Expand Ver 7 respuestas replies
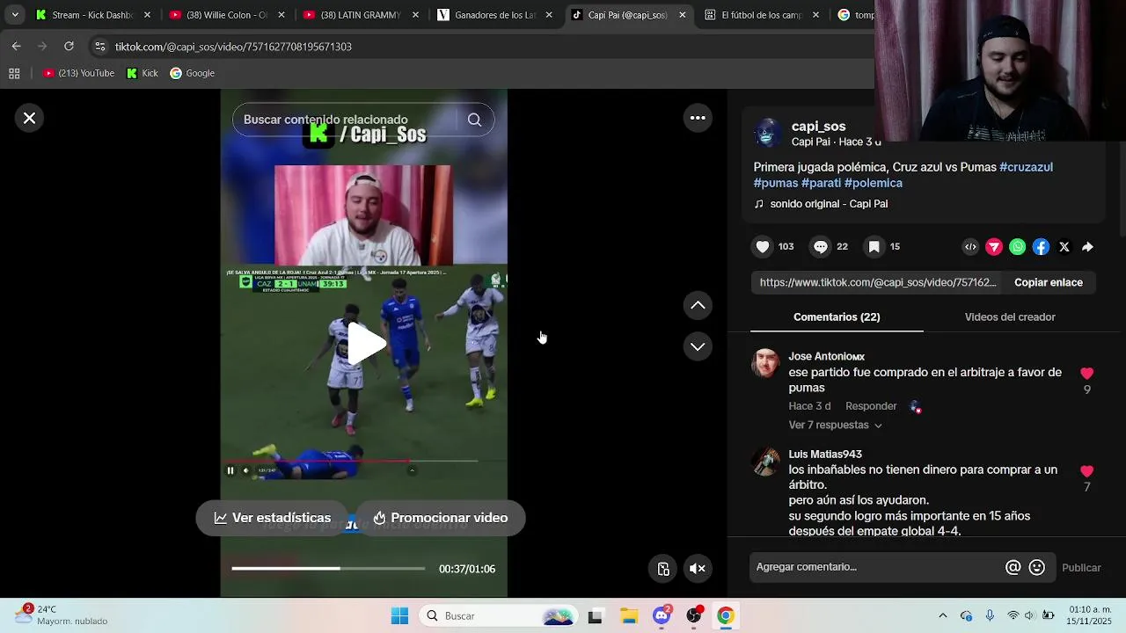The height and width of the screenshot is (633, 1126). 835,426
